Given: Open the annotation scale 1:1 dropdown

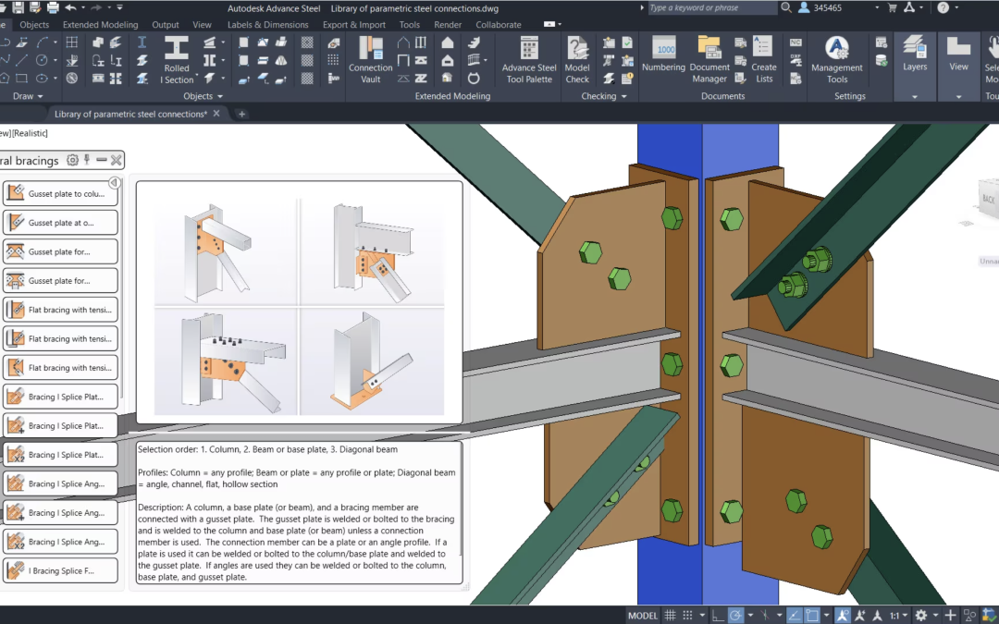Looking at the screenshot, I should pyautogui.click(x=897, y=616).
